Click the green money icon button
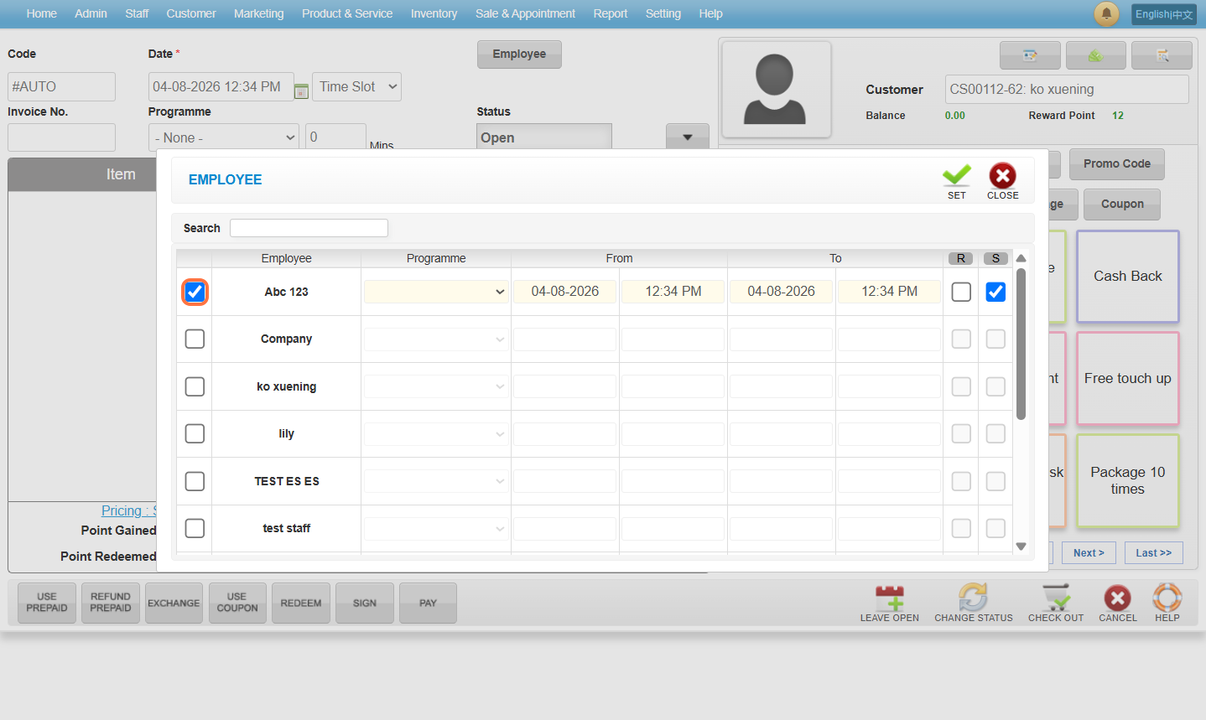This screenshot has width=1206, height=720. (x=1095, y=55)
